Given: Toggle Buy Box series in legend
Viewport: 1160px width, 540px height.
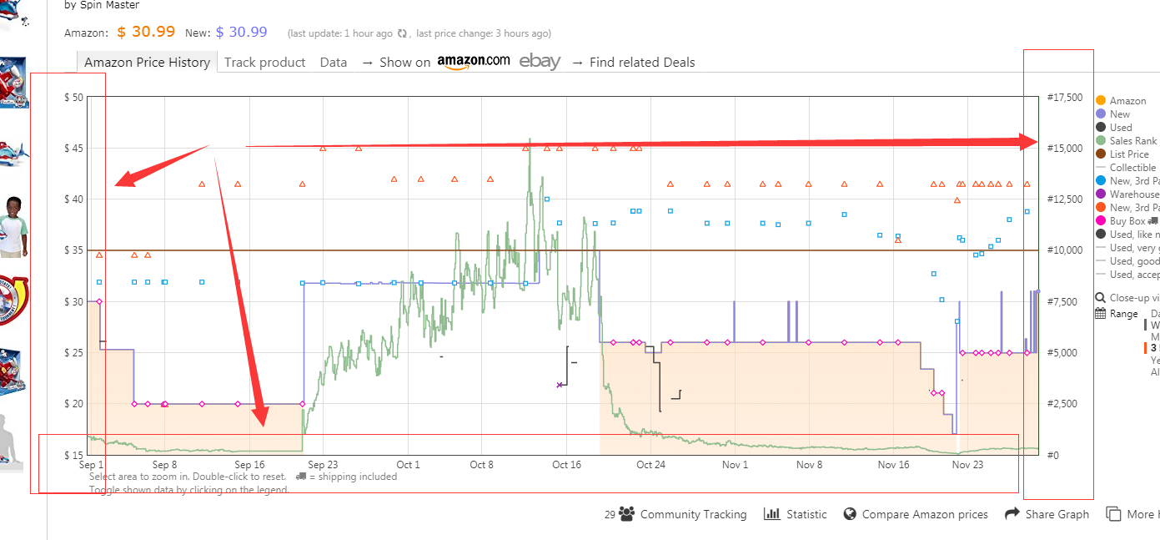Looking at the screenshot, I should pyautogui.click(x=1127, y=221).
